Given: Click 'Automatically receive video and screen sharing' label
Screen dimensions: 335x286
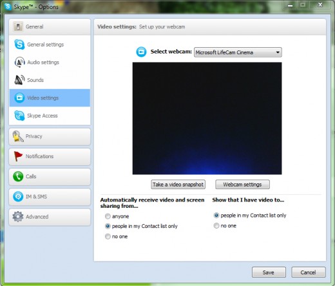Looking at the screenshot, I should click(152, 203).
